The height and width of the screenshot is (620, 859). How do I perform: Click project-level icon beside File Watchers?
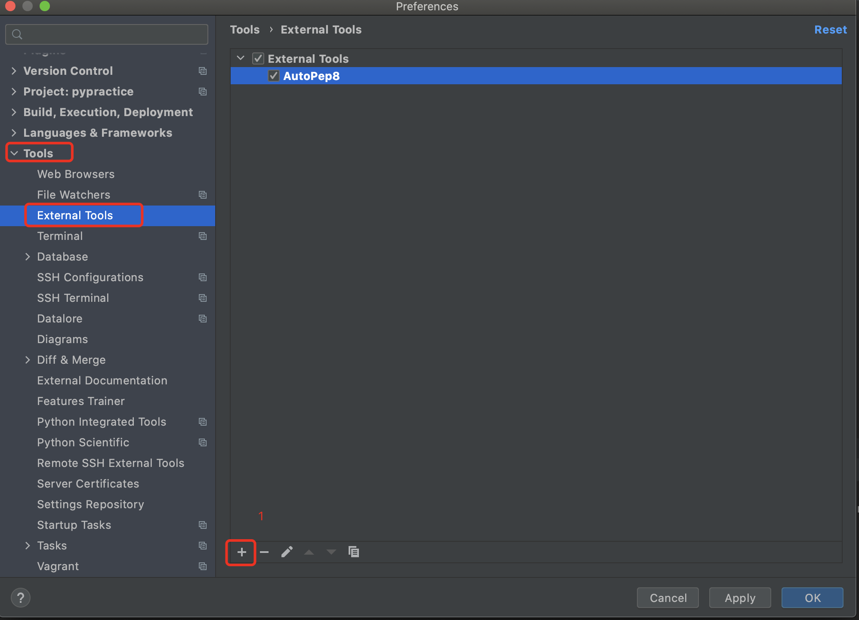(203, 195)
